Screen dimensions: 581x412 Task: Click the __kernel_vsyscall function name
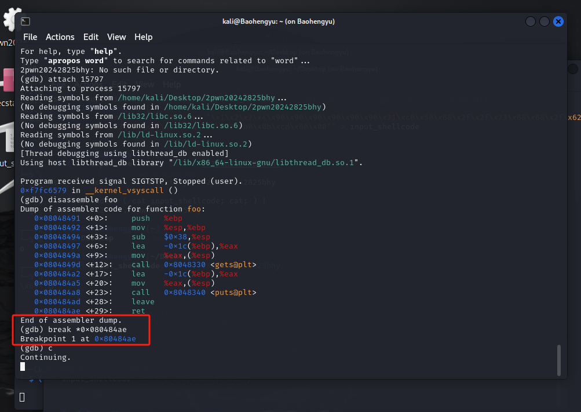click(x=124, y=191)
